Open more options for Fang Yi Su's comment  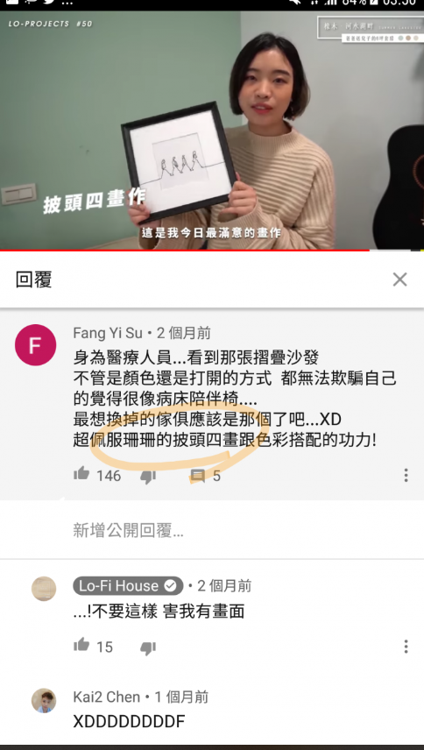tap(406, 475)
